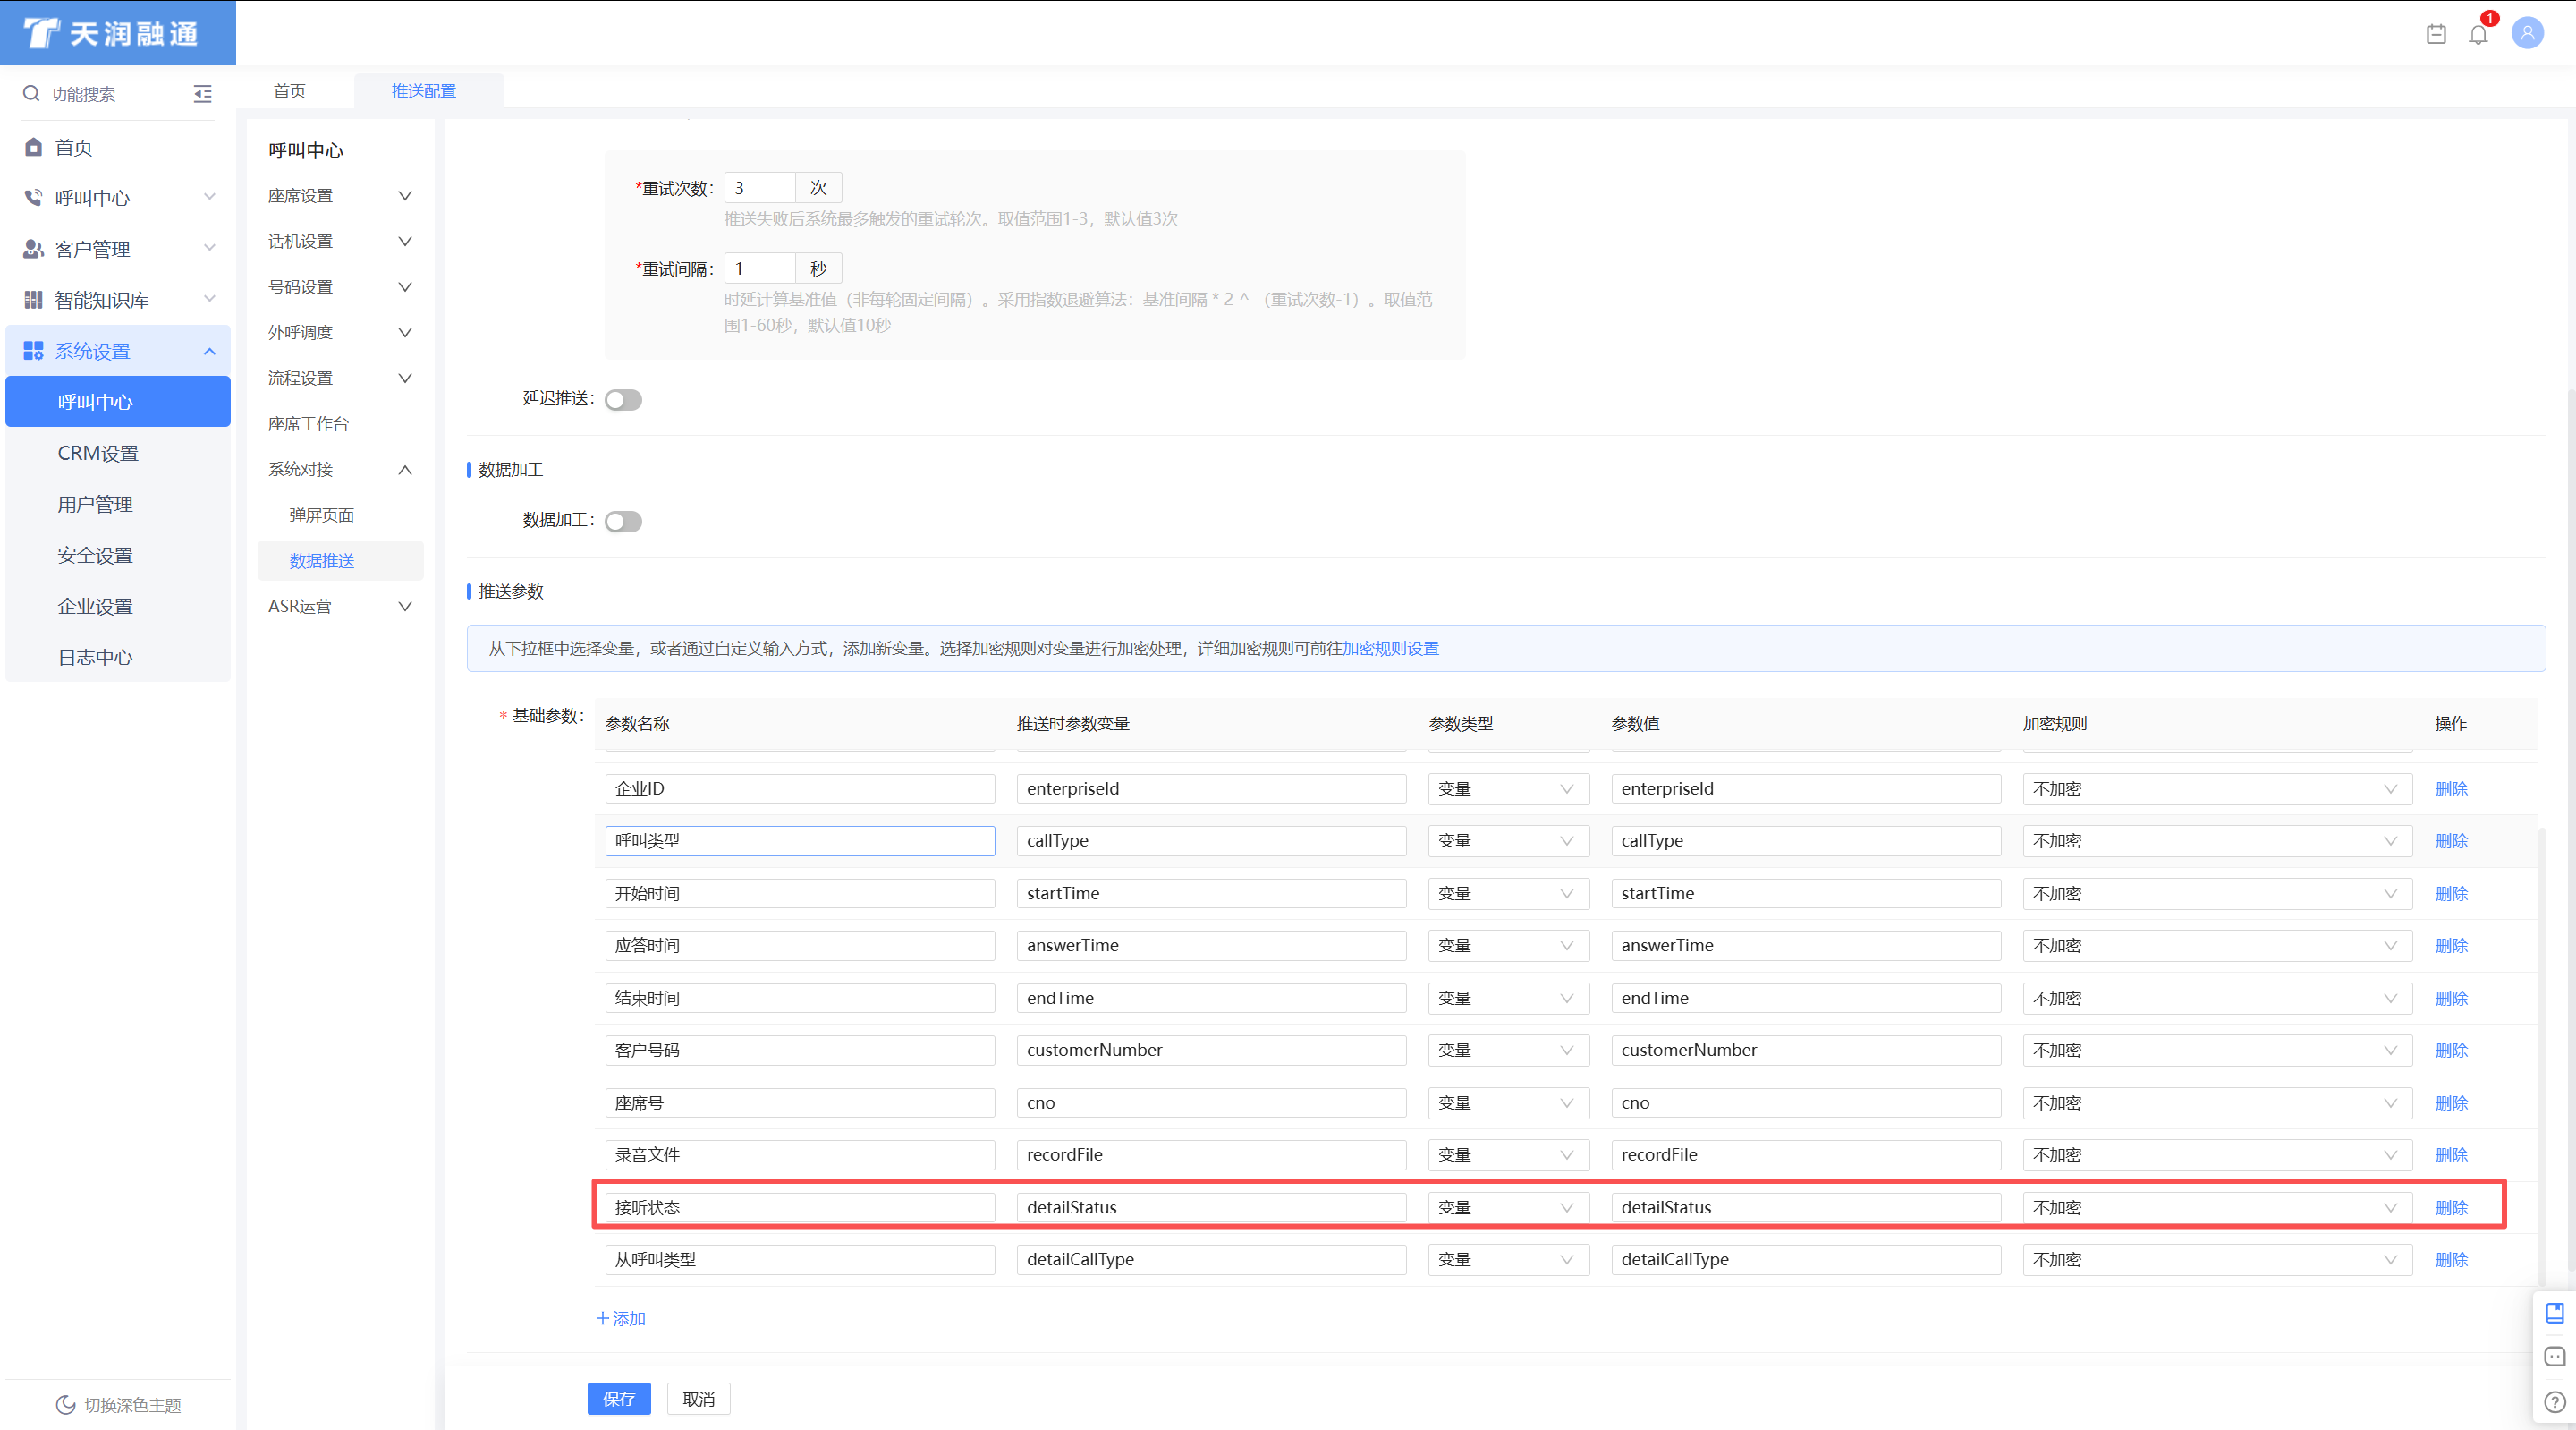
Task: Expand 号码设置 submenu
Action: click(405, 287)
